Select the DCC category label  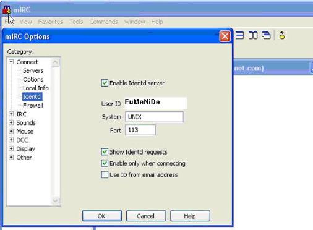22,140
